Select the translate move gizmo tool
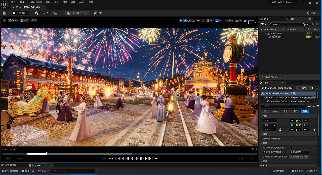The height and width of the screenshot is (175, 322). [185, 21]
